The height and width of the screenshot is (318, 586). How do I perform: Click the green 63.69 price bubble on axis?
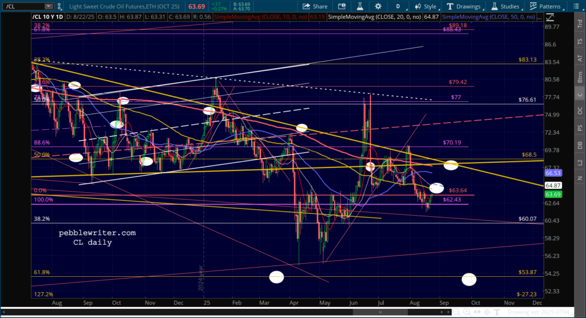pos(553,194)
